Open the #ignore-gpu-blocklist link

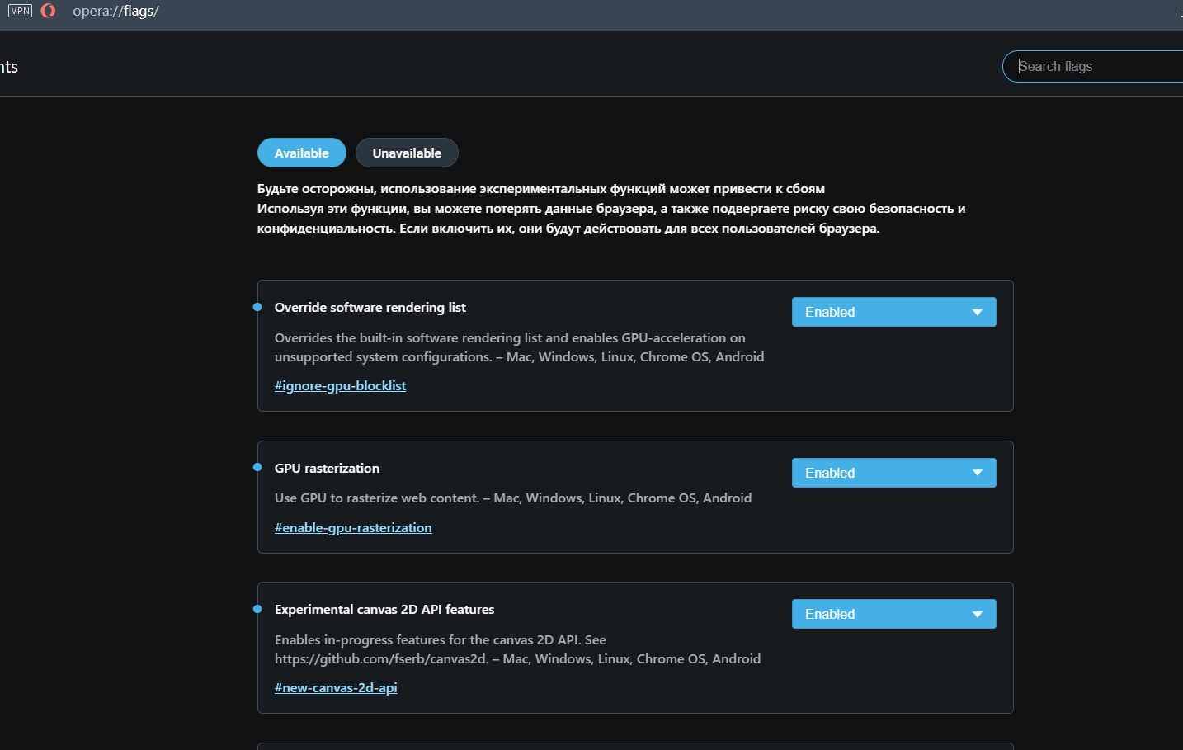coord(340,385)
